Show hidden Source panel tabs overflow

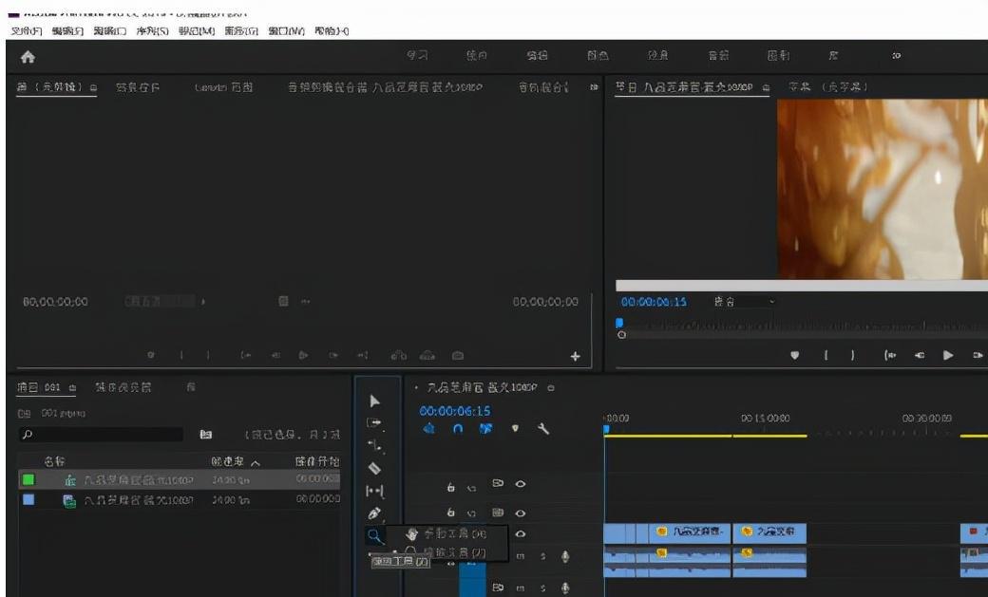(x=594, y=87)
